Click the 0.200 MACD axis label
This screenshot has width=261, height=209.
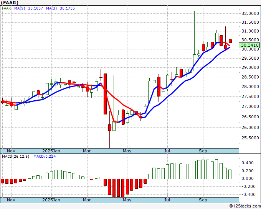click(248, 171)
